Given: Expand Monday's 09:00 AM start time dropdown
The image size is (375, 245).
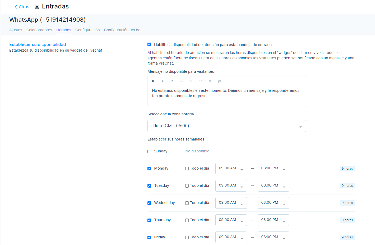Looking at the screenshot, I should 231,169.
